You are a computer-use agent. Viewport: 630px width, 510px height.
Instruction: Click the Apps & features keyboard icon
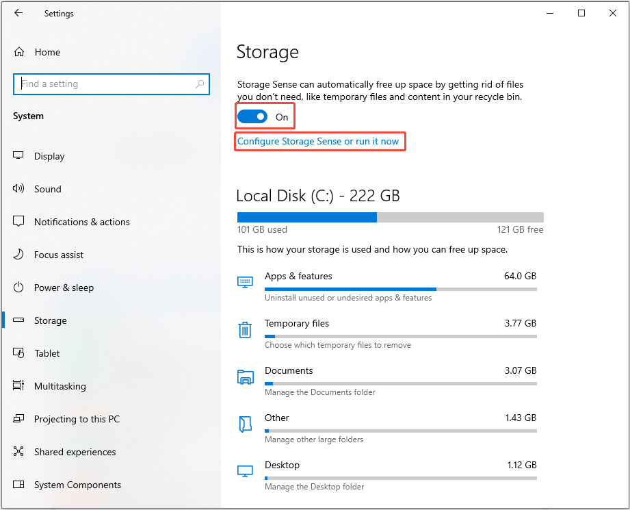pos(245,282)
